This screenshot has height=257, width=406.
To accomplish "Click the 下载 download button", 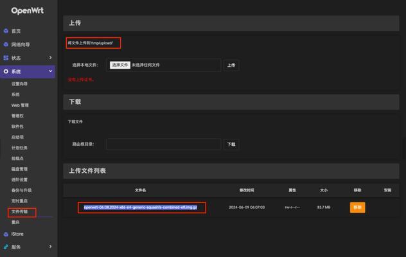I will coord(231,144).
